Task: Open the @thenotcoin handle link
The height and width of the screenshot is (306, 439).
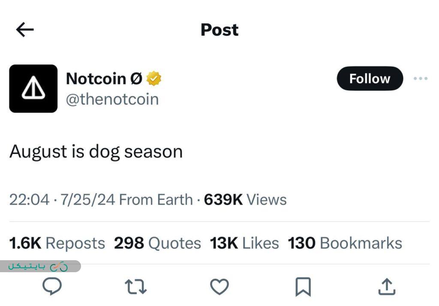Action: (112, 99)
